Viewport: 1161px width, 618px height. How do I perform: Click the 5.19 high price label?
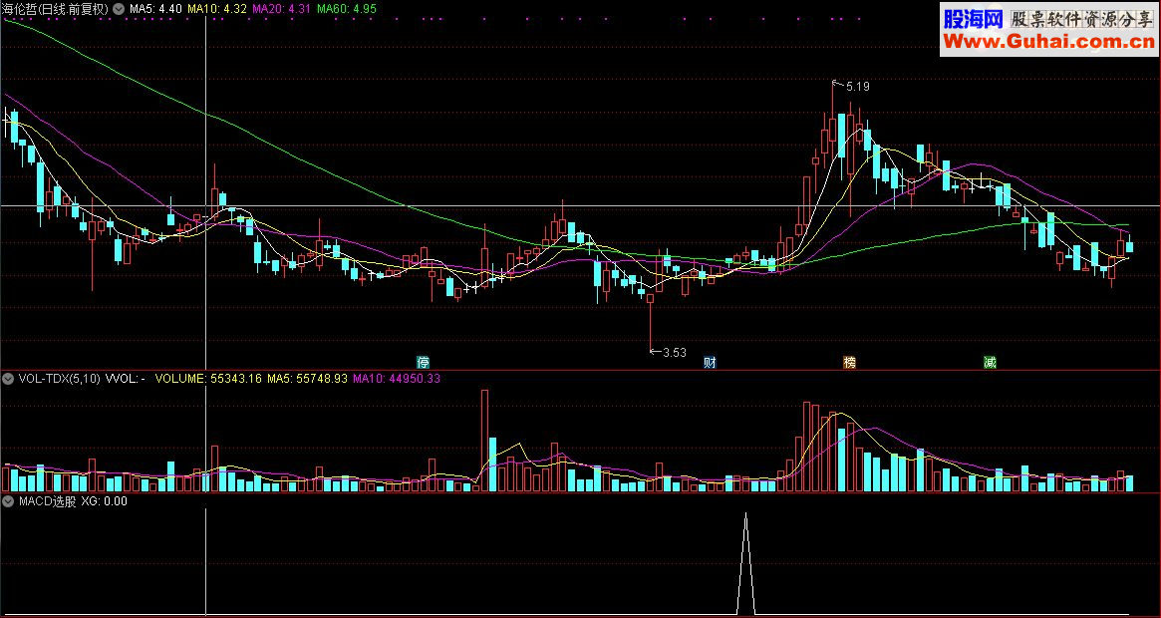click(x=857, y=87)
